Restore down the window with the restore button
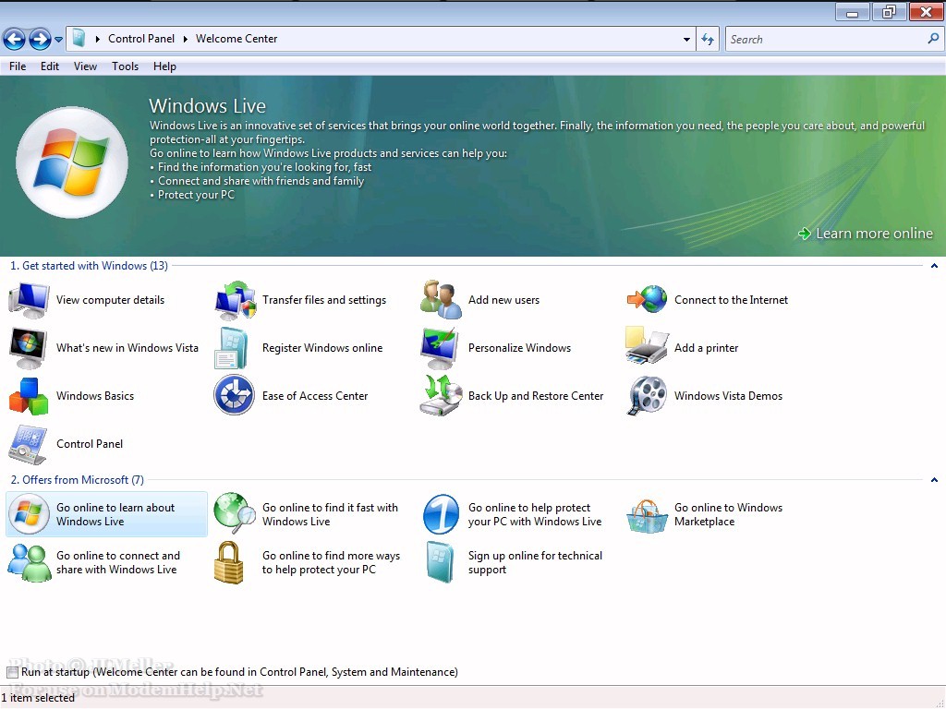 [x=888, y=12]
